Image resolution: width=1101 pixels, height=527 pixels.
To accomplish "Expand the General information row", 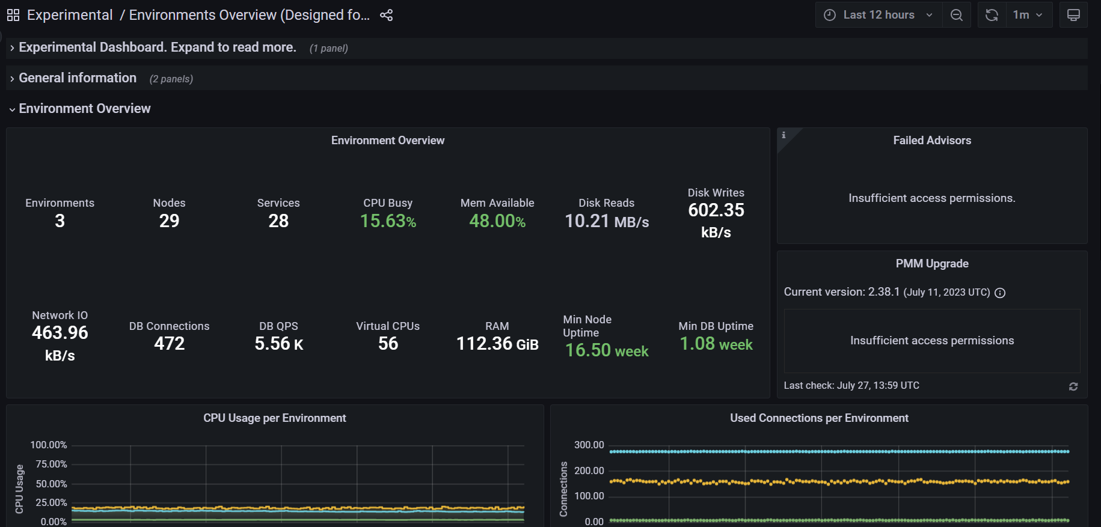I will pos(78,78).
